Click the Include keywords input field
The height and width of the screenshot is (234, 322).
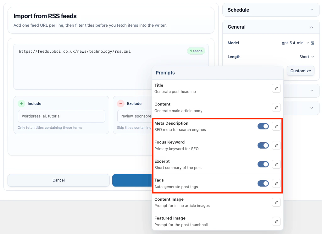(62, 116)
